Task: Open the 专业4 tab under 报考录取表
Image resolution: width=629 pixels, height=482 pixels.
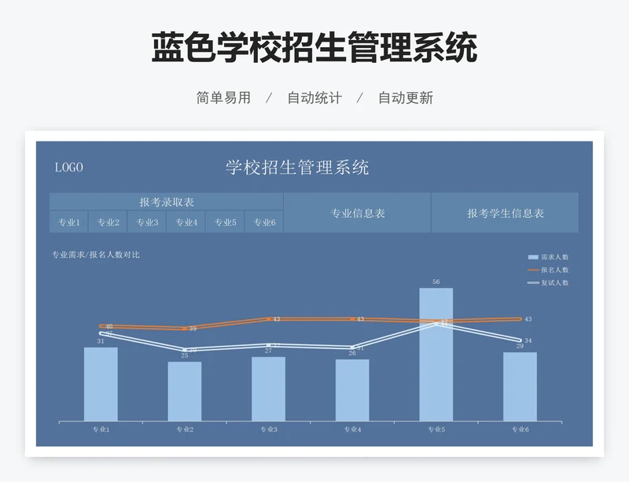Action: (x=186, y=222)
